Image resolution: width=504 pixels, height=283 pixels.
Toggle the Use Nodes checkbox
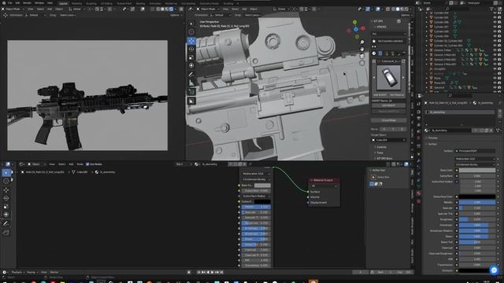click(x=87, y=164)
